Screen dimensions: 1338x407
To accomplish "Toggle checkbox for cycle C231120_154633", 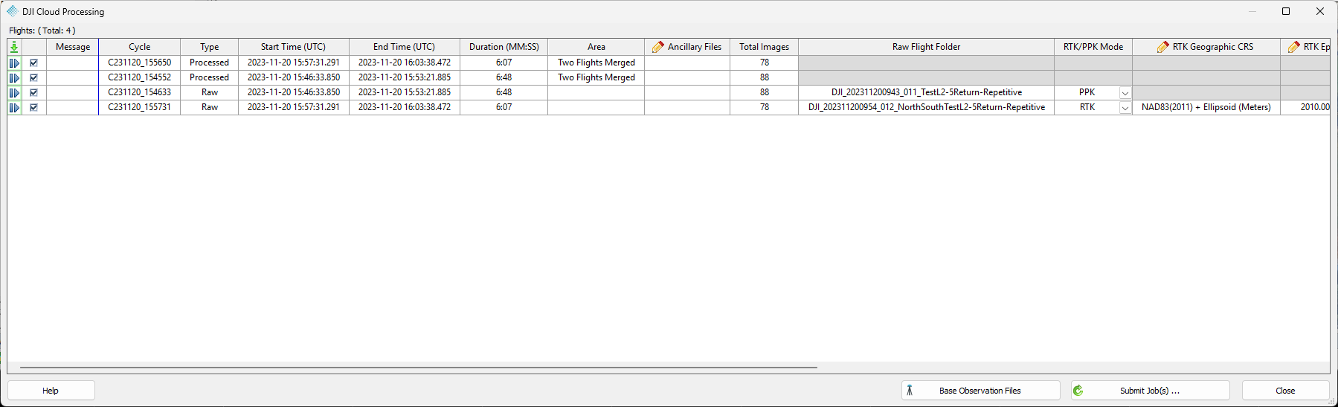I will [x=33, y=92].
